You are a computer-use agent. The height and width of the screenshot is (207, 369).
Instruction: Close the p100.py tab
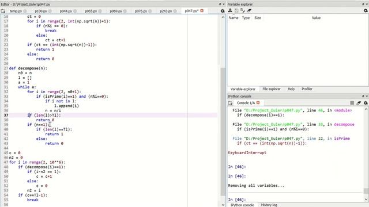[50, 11]
